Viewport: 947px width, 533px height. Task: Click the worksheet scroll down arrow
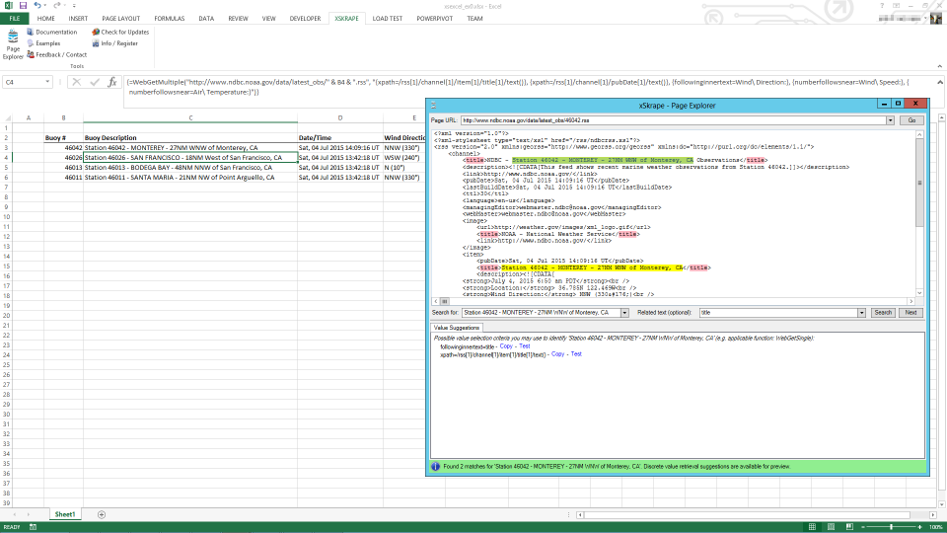[x=941, y=504]
